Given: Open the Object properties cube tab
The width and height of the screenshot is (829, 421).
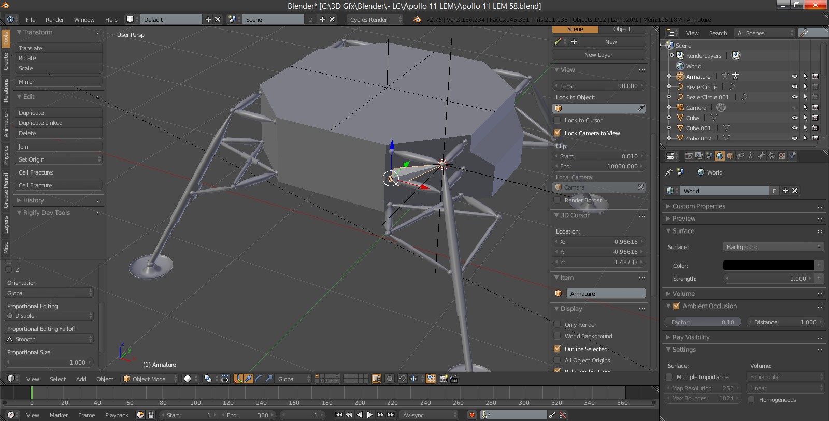Looking at the screenshot, I should (730, 156).
